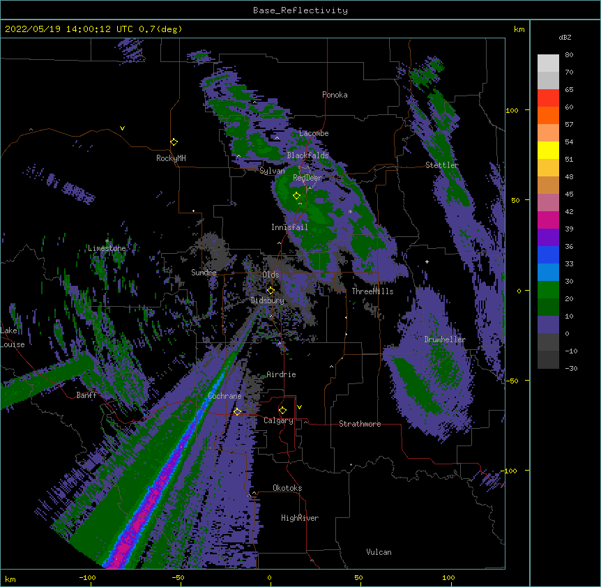
Task: Click the Blackfalds label
Action: click(307, 155)
